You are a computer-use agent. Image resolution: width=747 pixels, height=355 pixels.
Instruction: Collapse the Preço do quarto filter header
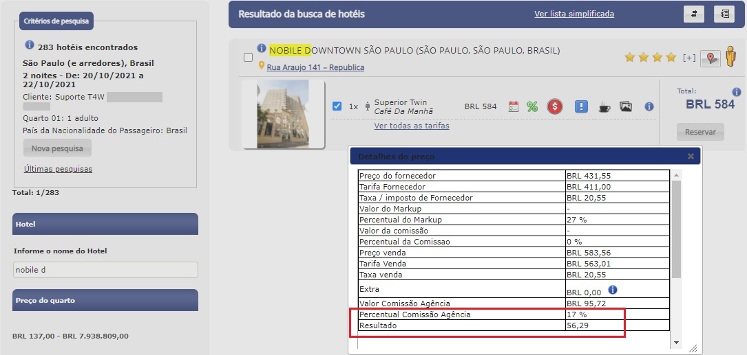pyautogui.click(x=105, y=300)
